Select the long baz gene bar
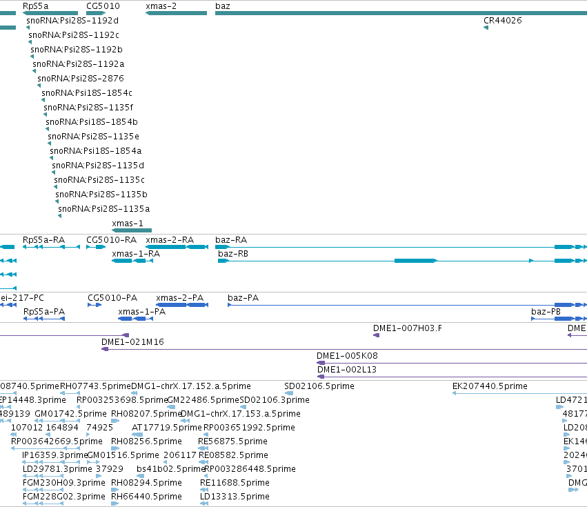This screenshot has height=507, width=587. coord(401,13)
